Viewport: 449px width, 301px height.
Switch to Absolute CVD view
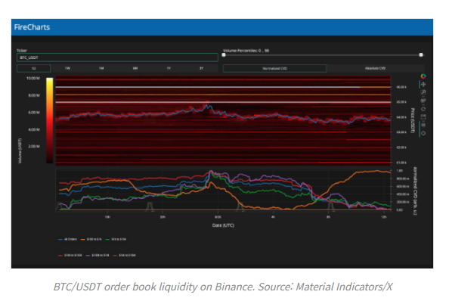point(375,69)
